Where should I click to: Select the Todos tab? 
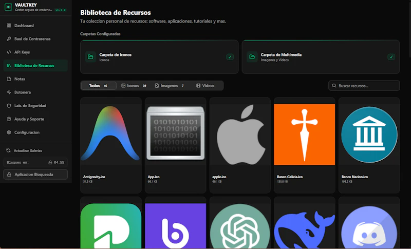pos(99,86)
